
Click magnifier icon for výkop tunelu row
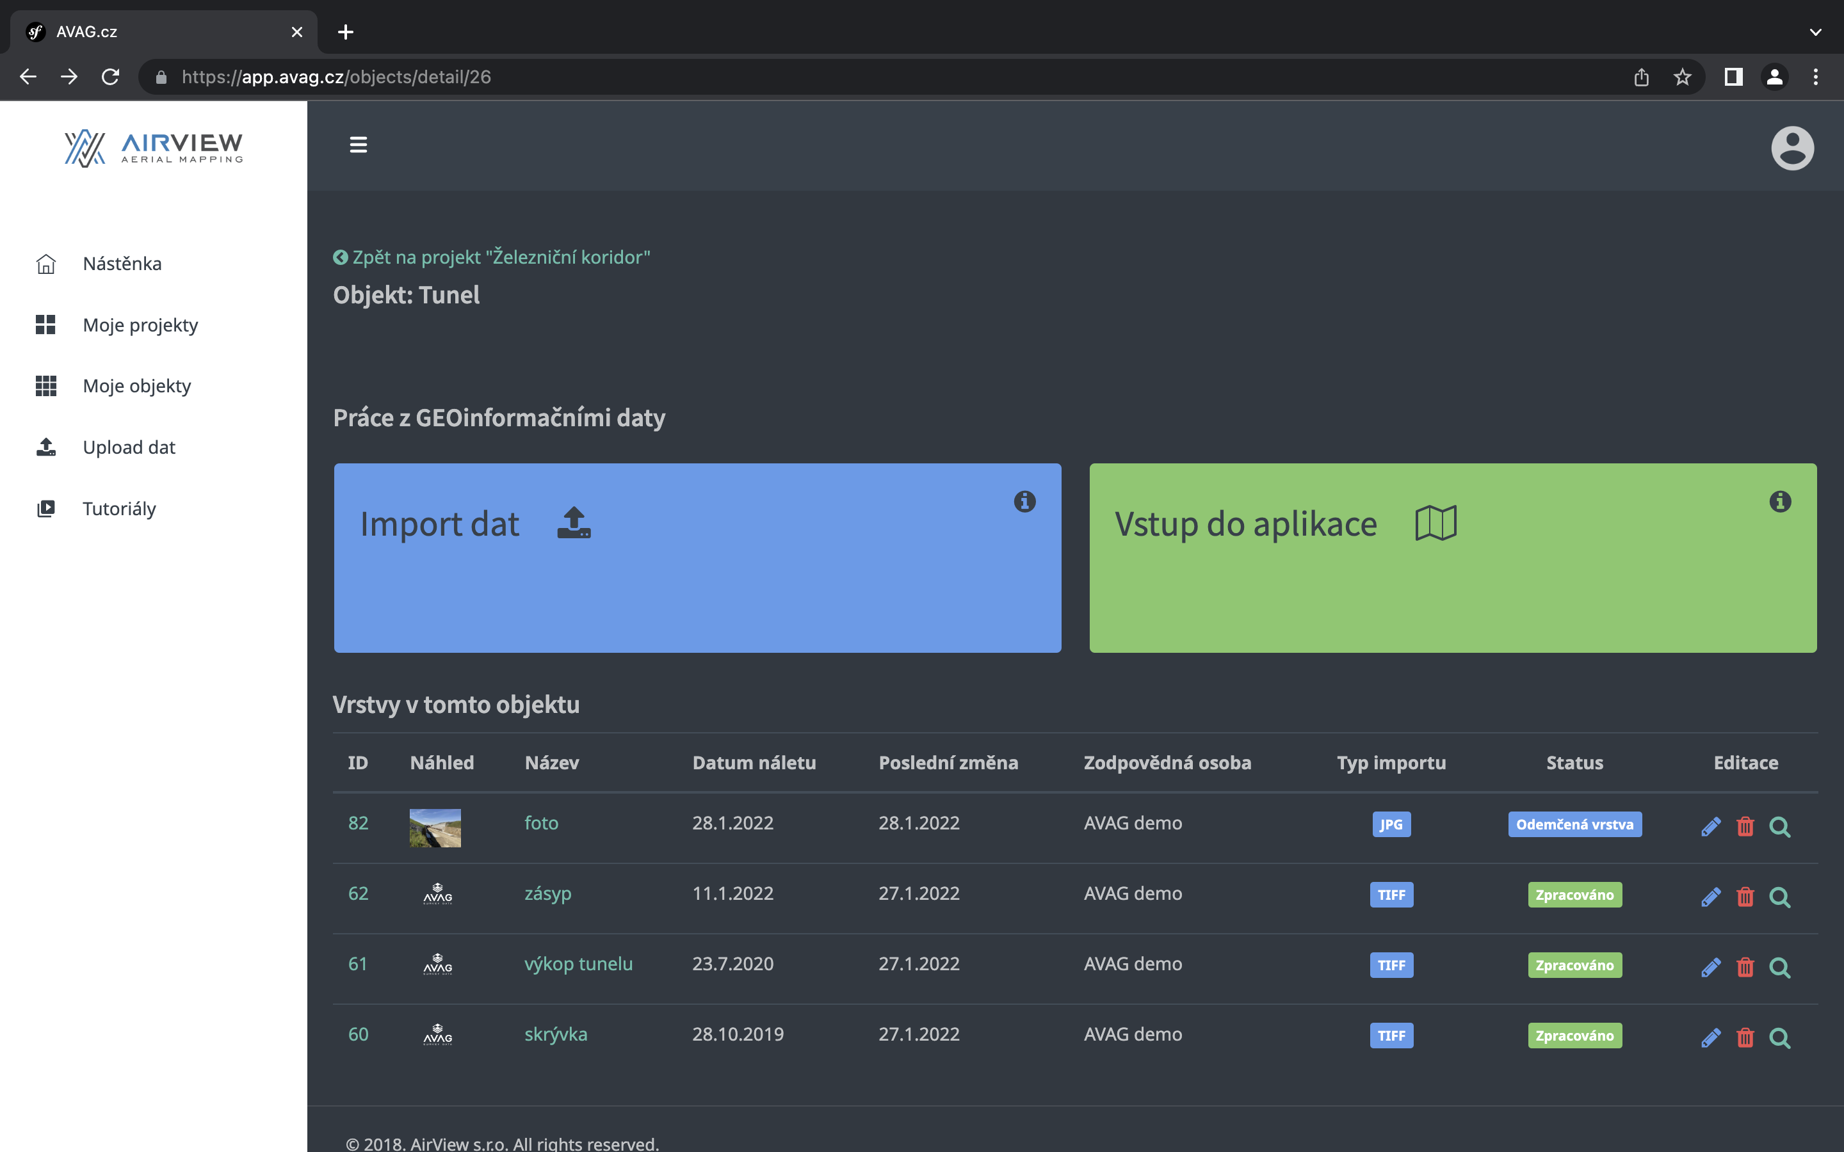(1779, 968)
